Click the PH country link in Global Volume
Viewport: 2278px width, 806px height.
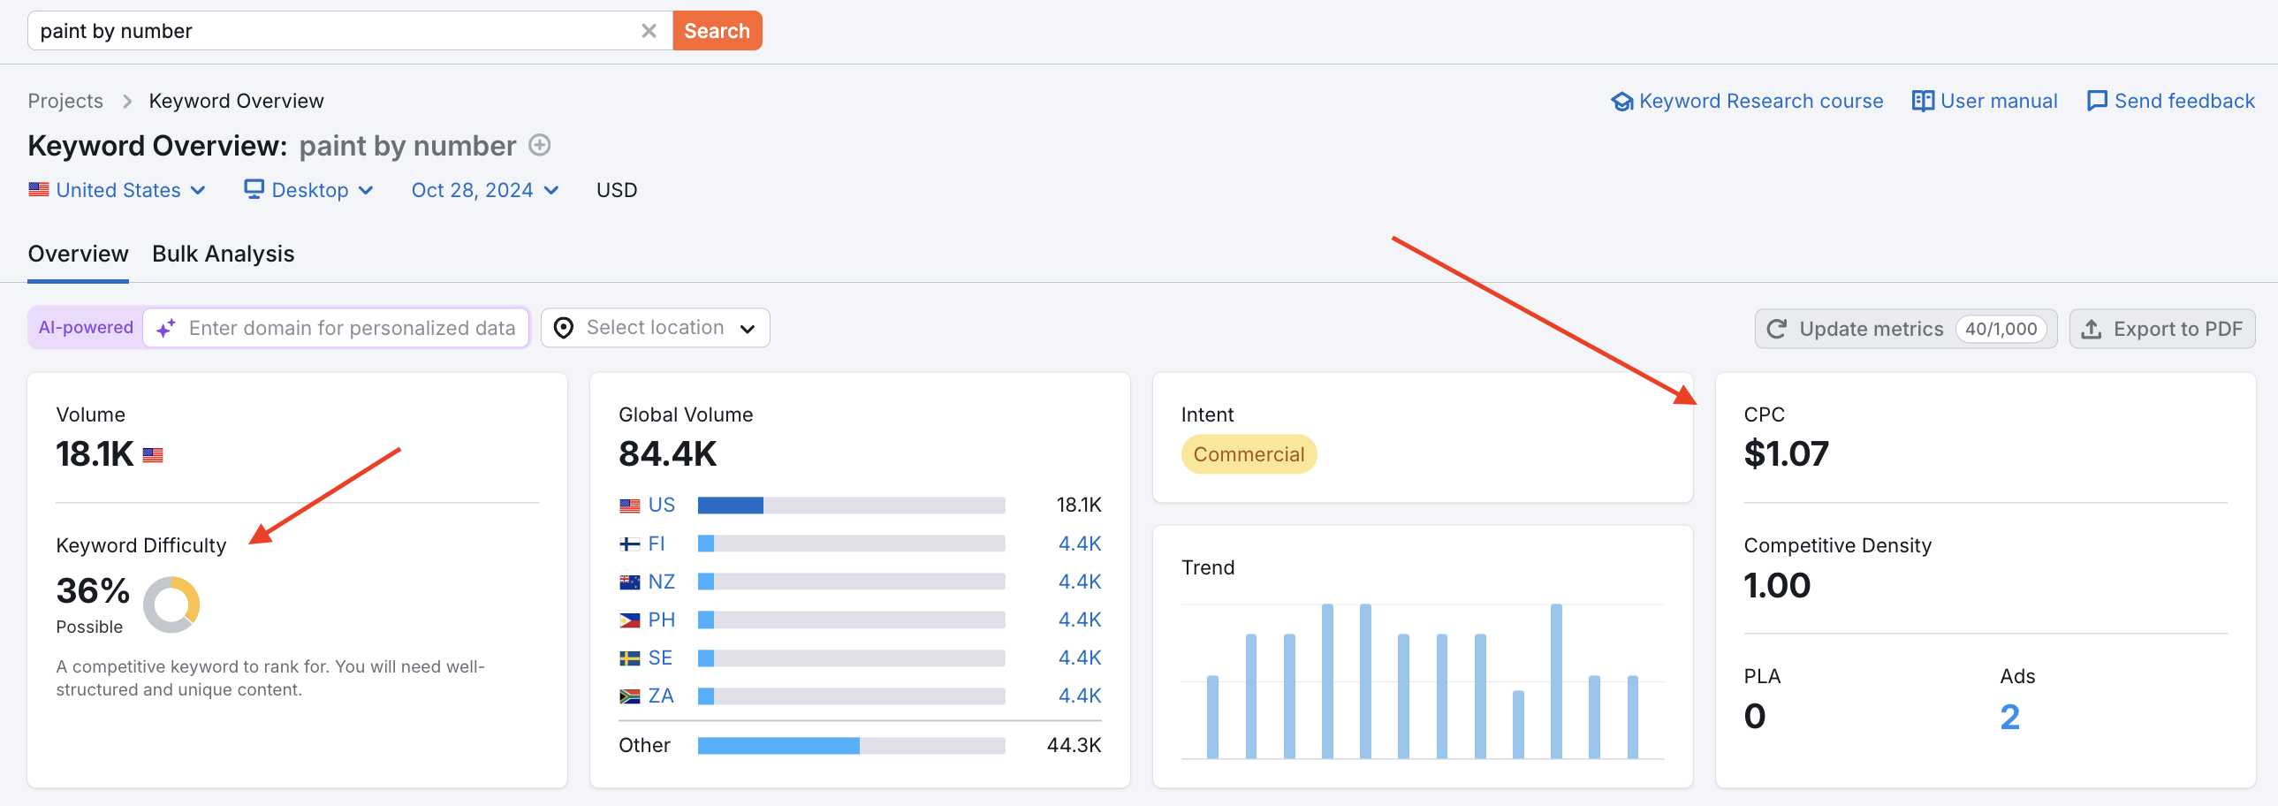point(662,620)
